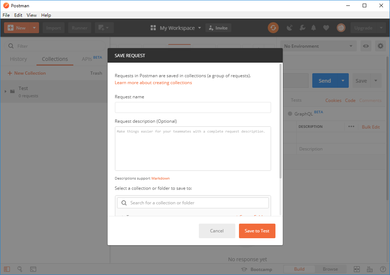Expand the Test collection tree arrow
The height and width of the screenshot is (275, 390).
coord(5,91)
